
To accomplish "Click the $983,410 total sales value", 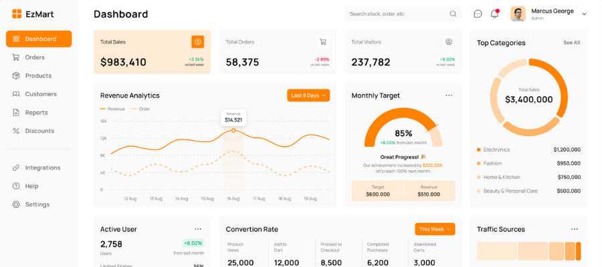I will point(123,62).
